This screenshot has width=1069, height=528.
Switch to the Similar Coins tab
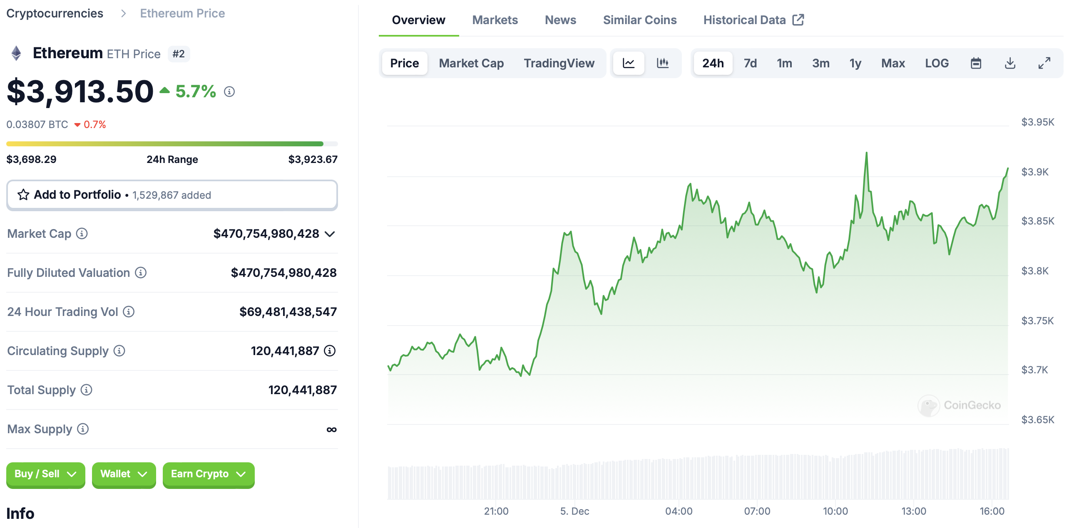coord(640,20)
